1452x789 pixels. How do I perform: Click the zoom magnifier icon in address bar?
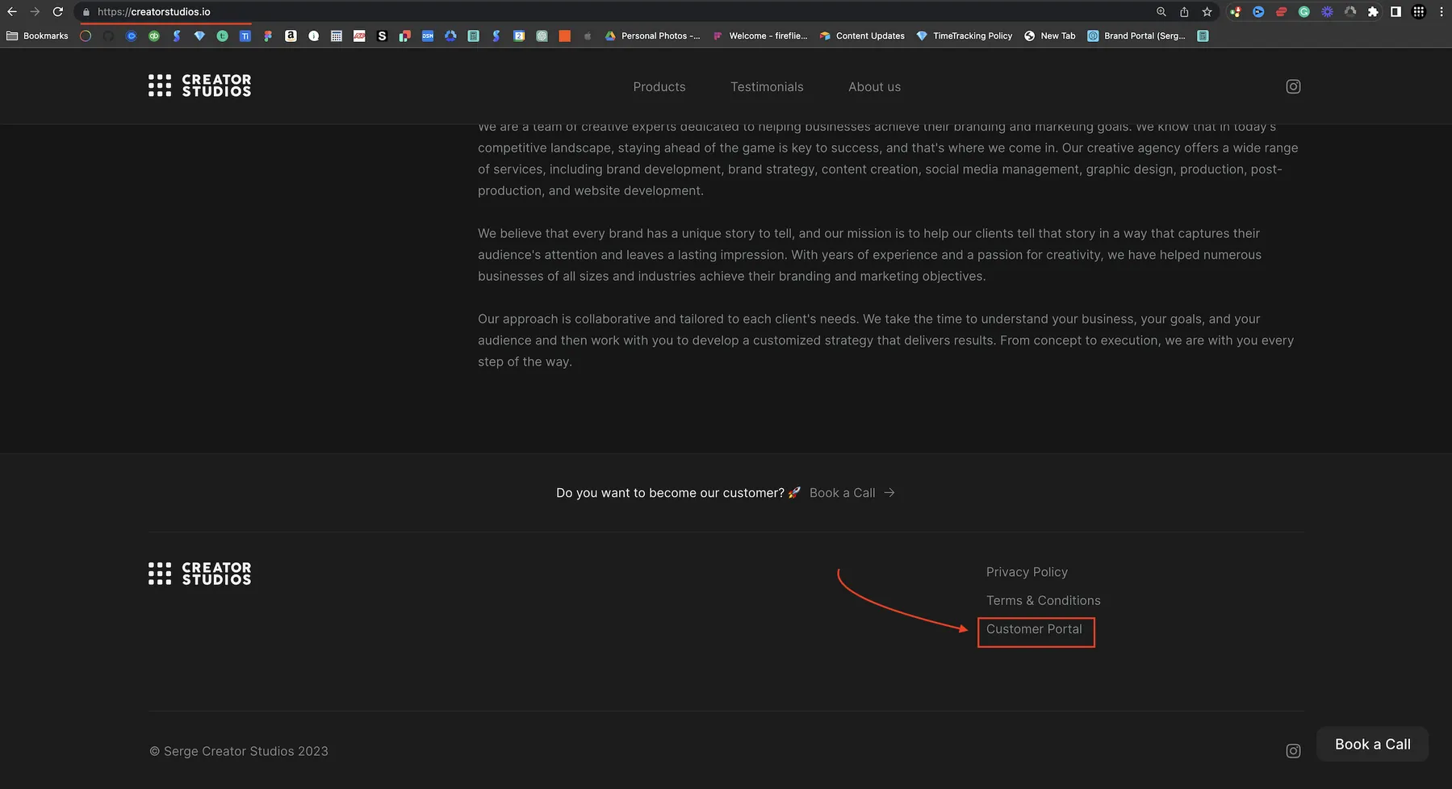pos(1161,12)
